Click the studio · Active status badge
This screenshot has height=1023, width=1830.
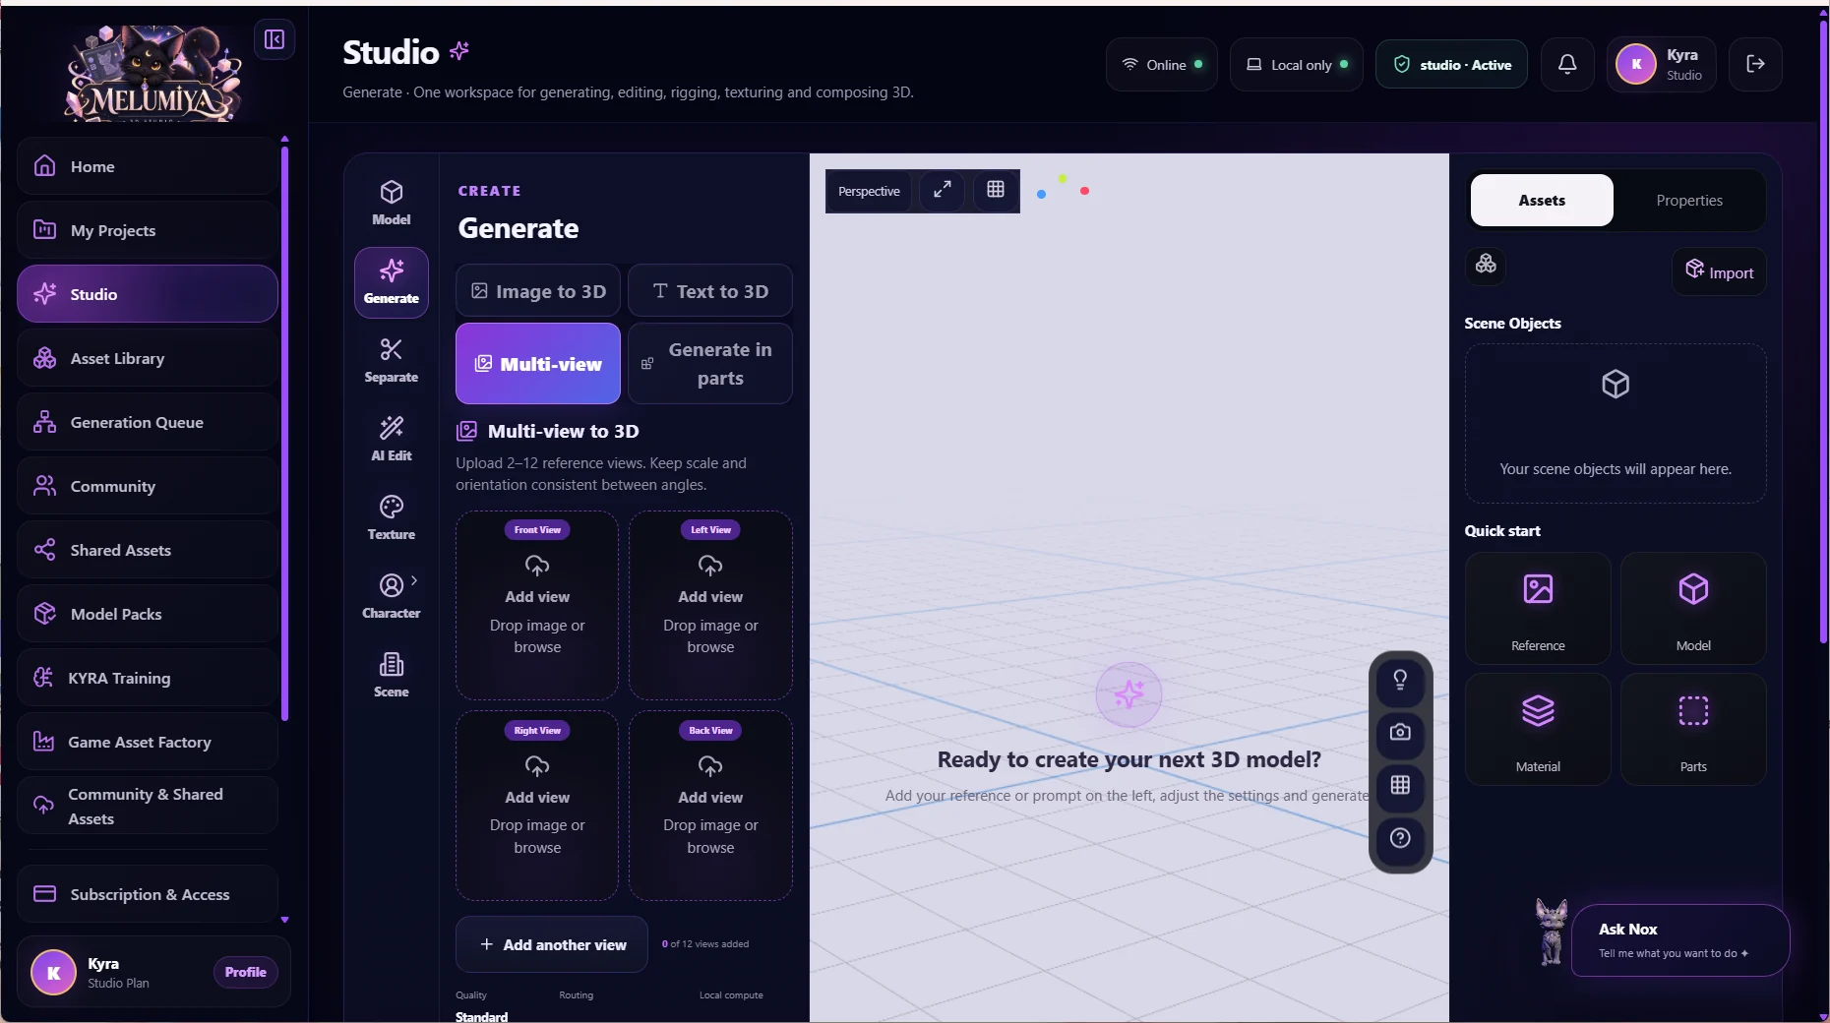(x=1452, y=64)
